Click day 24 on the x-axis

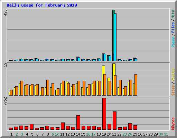130,134
